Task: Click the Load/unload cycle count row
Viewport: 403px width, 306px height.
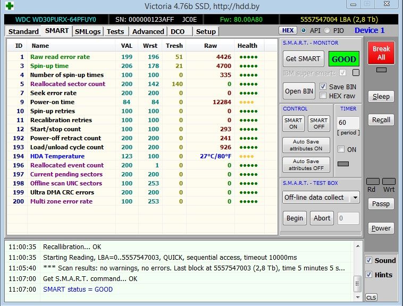Action: (142, 147)
